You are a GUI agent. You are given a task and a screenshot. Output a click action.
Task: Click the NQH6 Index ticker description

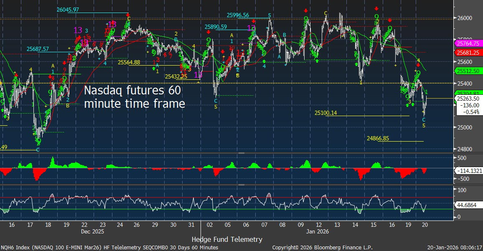pyautogui.click(x=110, y=247)
